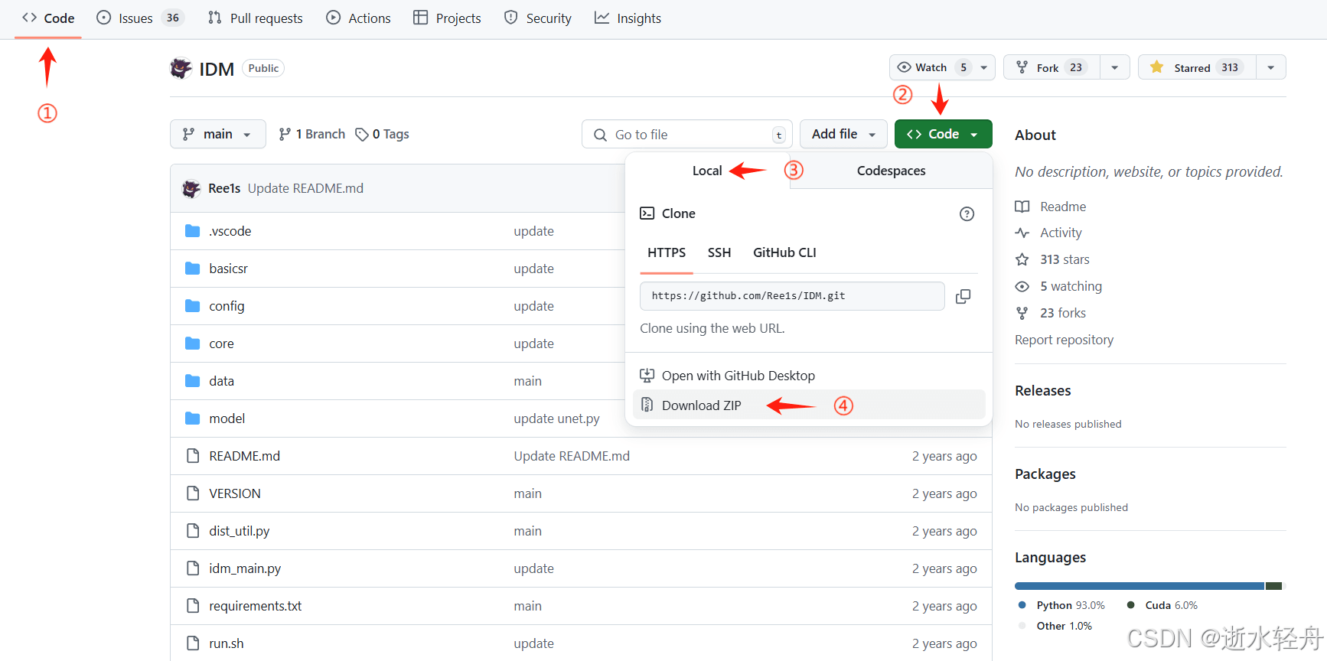Viewport: 1327px width, 661px height.
Task: Open the Packages heading link
Action: pos(1045,474)
